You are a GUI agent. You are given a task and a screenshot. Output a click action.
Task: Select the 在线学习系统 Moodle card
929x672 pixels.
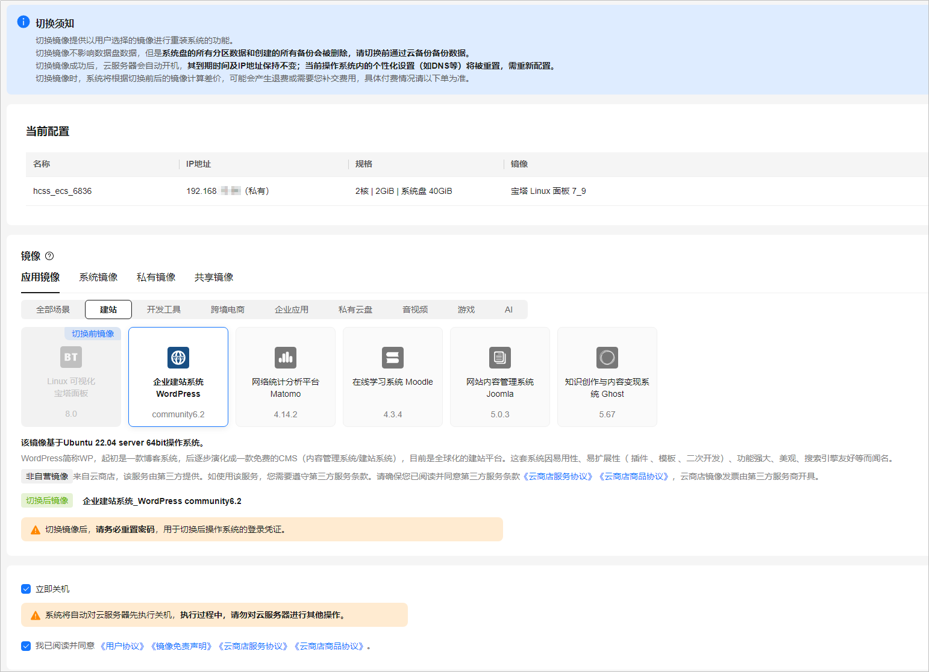(x=393, y=377)
